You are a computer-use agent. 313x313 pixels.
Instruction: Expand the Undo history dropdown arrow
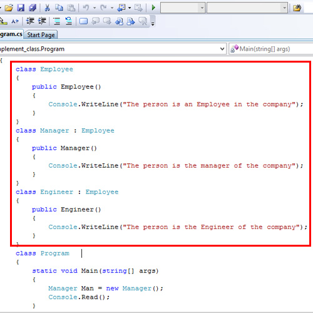(x=95, y=8)
